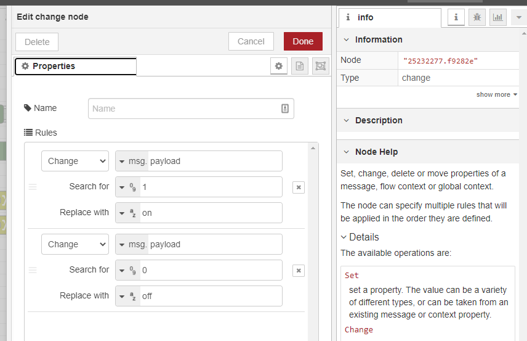
Task: Open second rule msg. property type selector
Action: (x=132, y=244)
